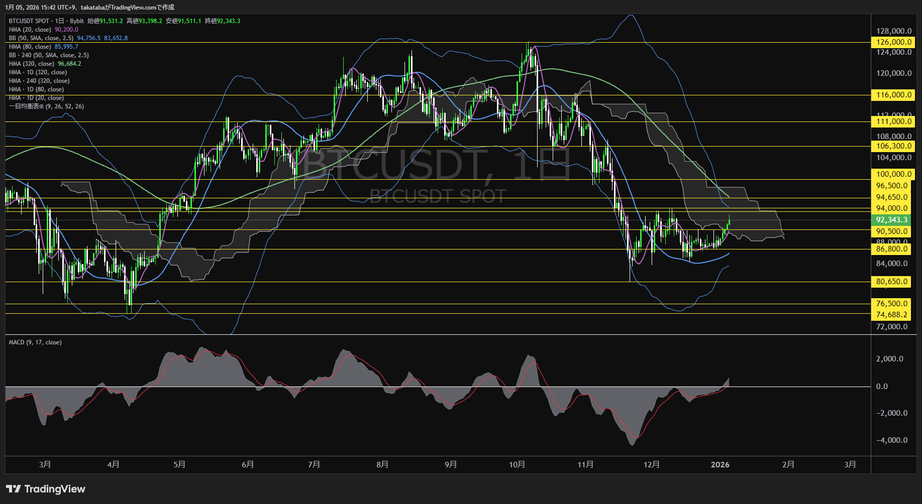Click the HMA (320, close) legend entry
Viewport: 922px width, 504px height.
tap(32, 63)
